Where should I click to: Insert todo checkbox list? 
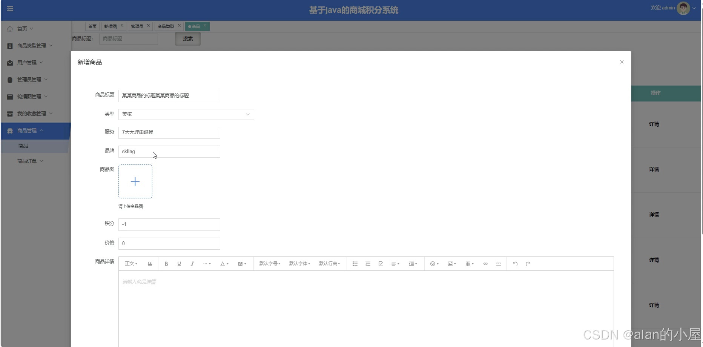tap(381, 264)
